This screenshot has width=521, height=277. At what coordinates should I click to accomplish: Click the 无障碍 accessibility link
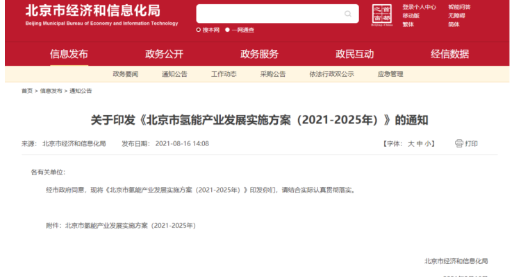[456, 15]
